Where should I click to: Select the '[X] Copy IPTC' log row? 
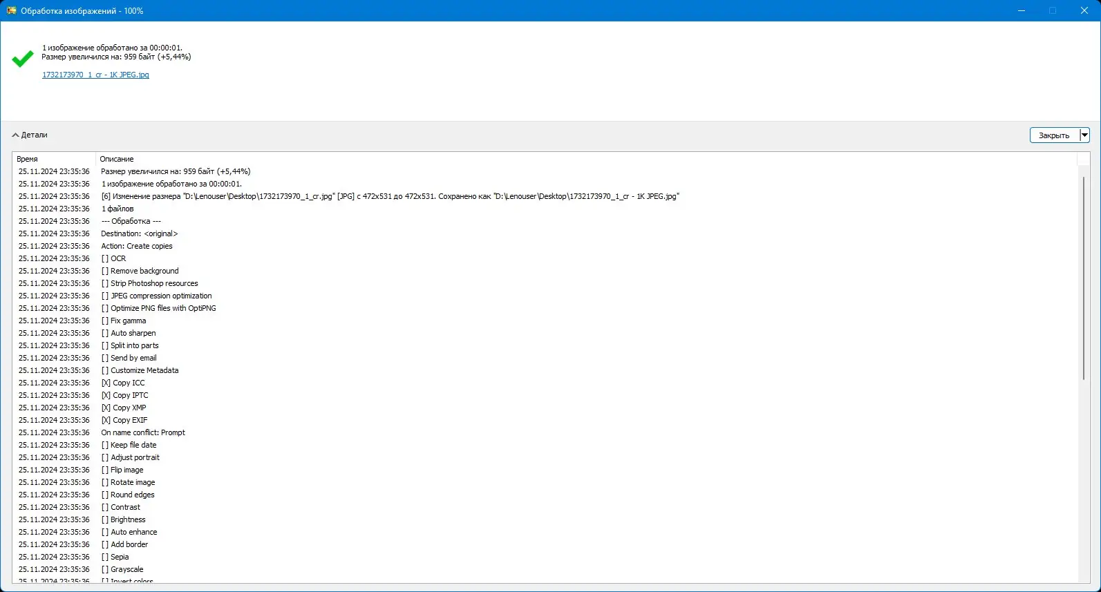545,395
